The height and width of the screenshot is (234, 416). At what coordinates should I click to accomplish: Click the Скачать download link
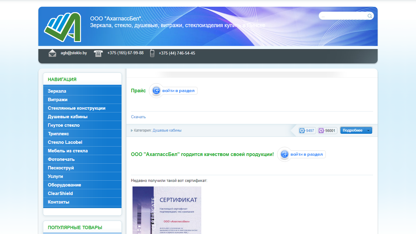coord(138,117)
